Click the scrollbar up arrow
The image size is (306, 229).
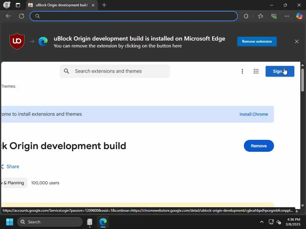pyautogui.click(x=302, y=65)
